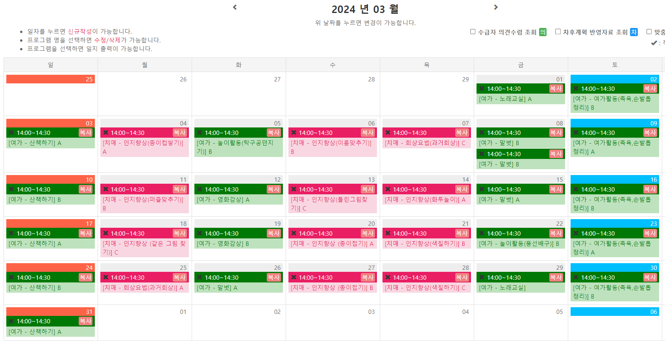Delete the March 04 program with X icon

(105, 133)
